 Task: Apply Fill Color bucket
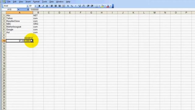[x=102, y=6]
